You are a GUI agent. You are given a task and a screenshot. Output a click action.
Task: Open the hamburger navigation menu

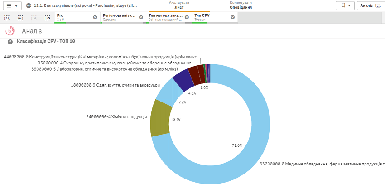12,5
